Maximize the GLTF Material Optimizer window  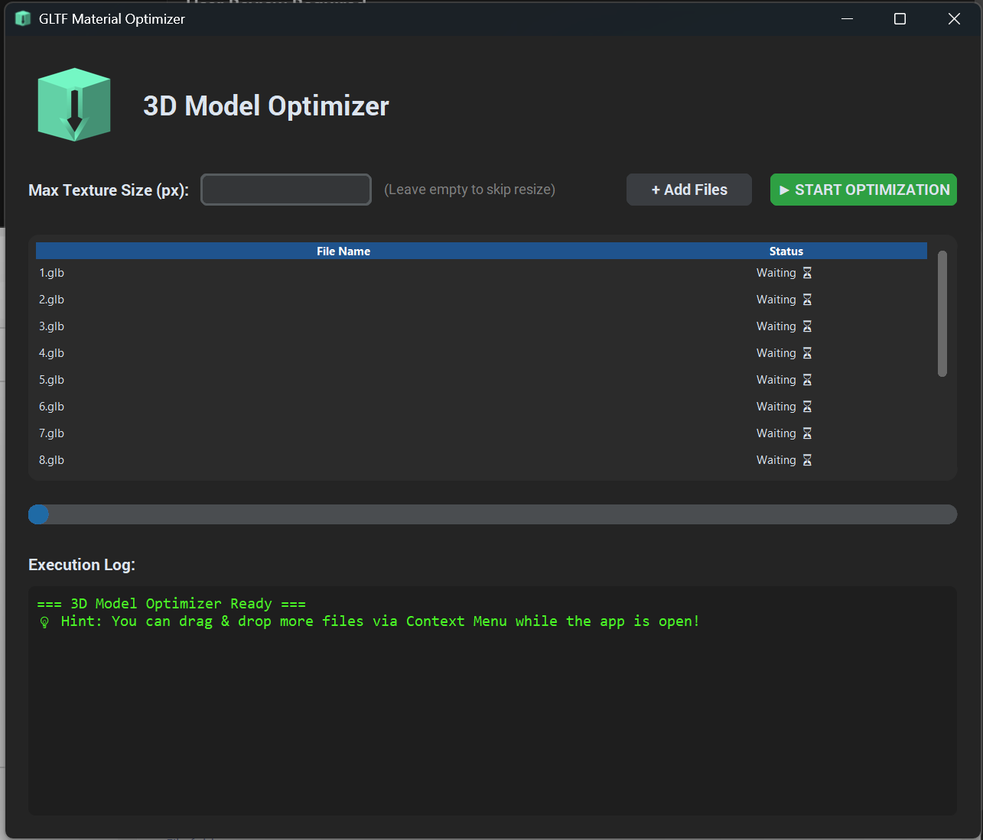pyautogui.click(x=900, y=18)
